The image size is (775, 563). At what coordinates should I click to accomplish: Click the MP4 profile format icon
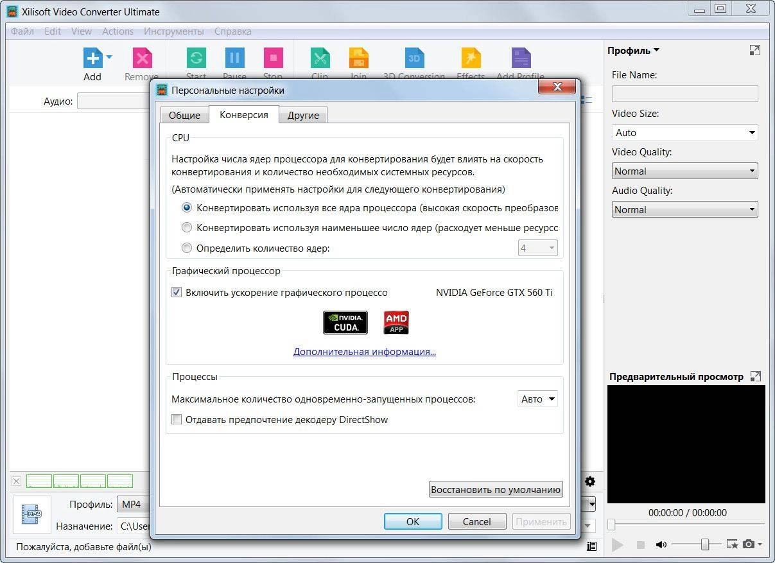click(31, 514)
